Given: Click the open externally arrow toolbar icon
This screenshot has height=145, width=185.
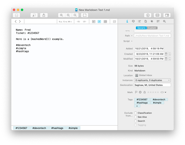Looking at the screenshot, I should click(34, 15).
